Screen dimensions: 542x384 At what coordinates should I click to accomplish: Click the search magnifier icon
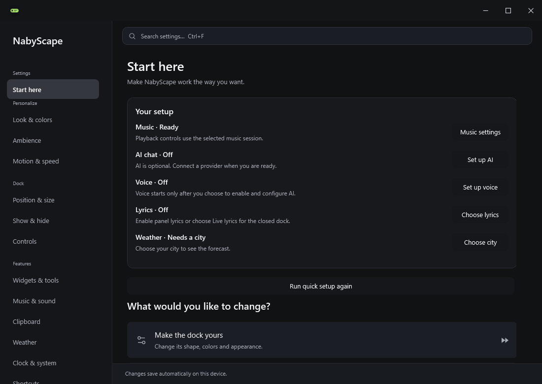pyautogui.click(x=132, y=36)
